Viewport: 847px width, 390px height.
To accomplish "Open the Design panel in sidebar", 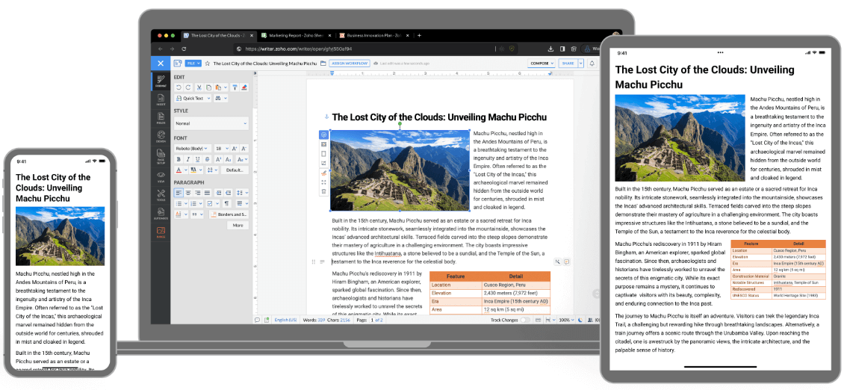I will (161, 136).
